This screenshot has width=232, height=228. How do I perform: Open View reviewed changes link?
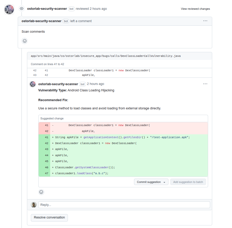(x=195, y=9)
